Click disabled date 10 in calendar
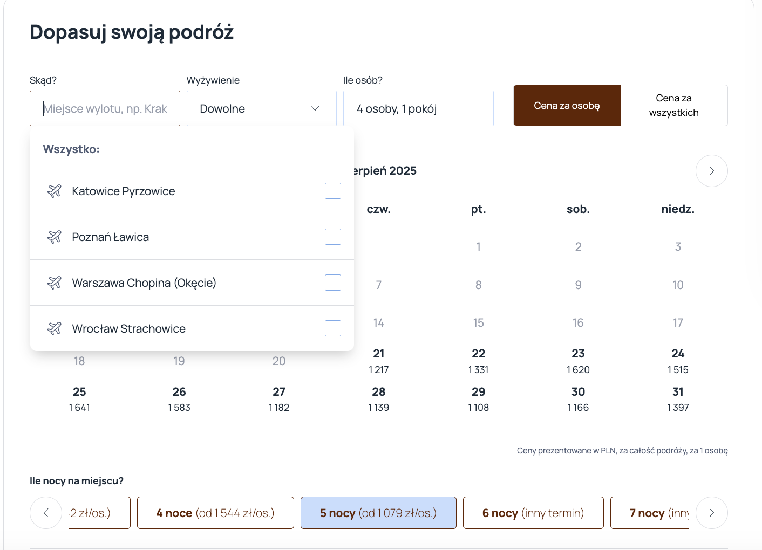762x550 pixels. click(678, 285)
